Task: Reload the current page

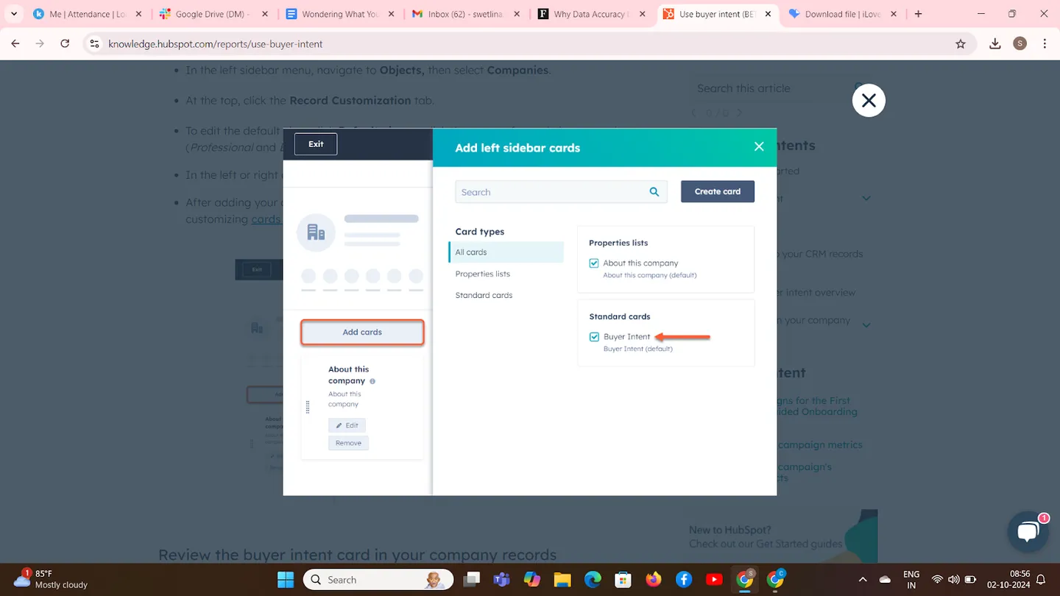Action: [x=65, y=44]
